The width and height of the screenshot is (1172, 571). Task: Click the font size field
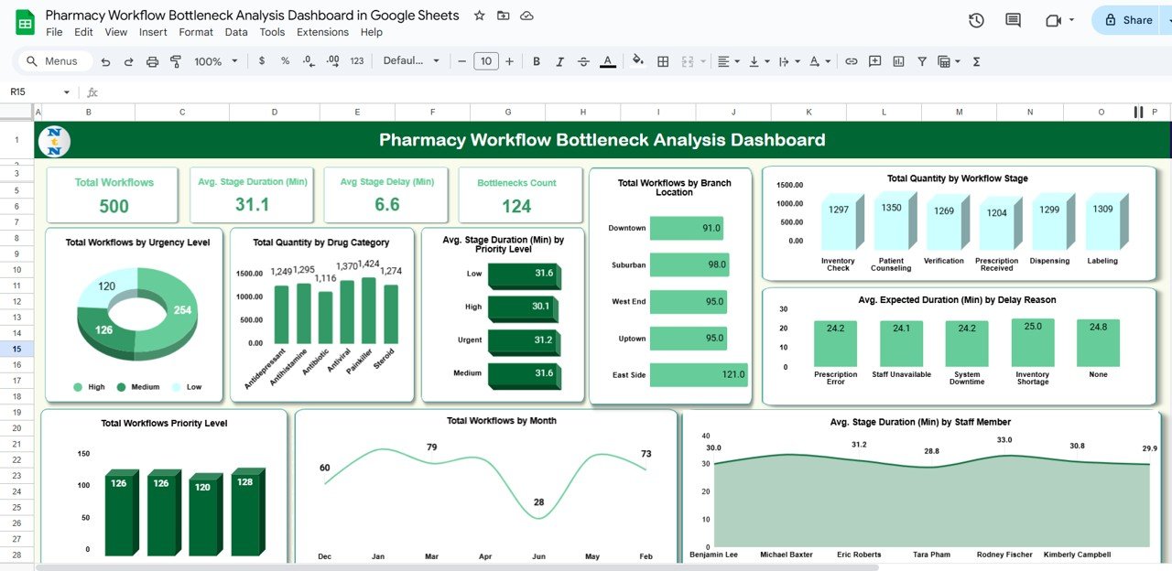tap(485, 61)
